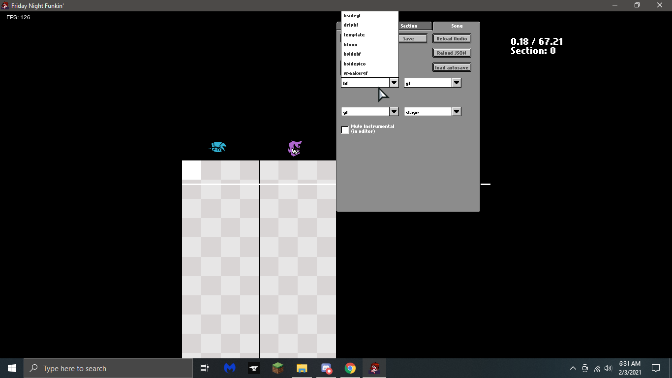Switch to the Section tab
The image size is (672, 378).
pyautogui.click(x=409, y=26)
